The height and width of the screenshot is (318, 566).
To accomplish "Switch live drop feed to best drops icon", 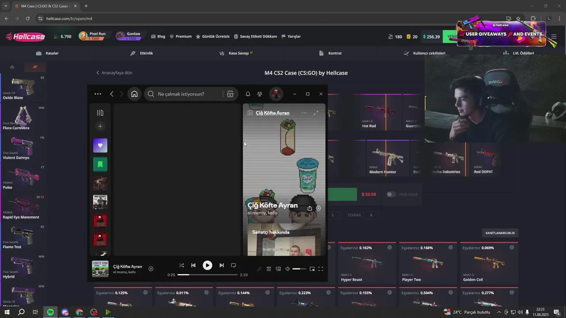I will point(12,67).
